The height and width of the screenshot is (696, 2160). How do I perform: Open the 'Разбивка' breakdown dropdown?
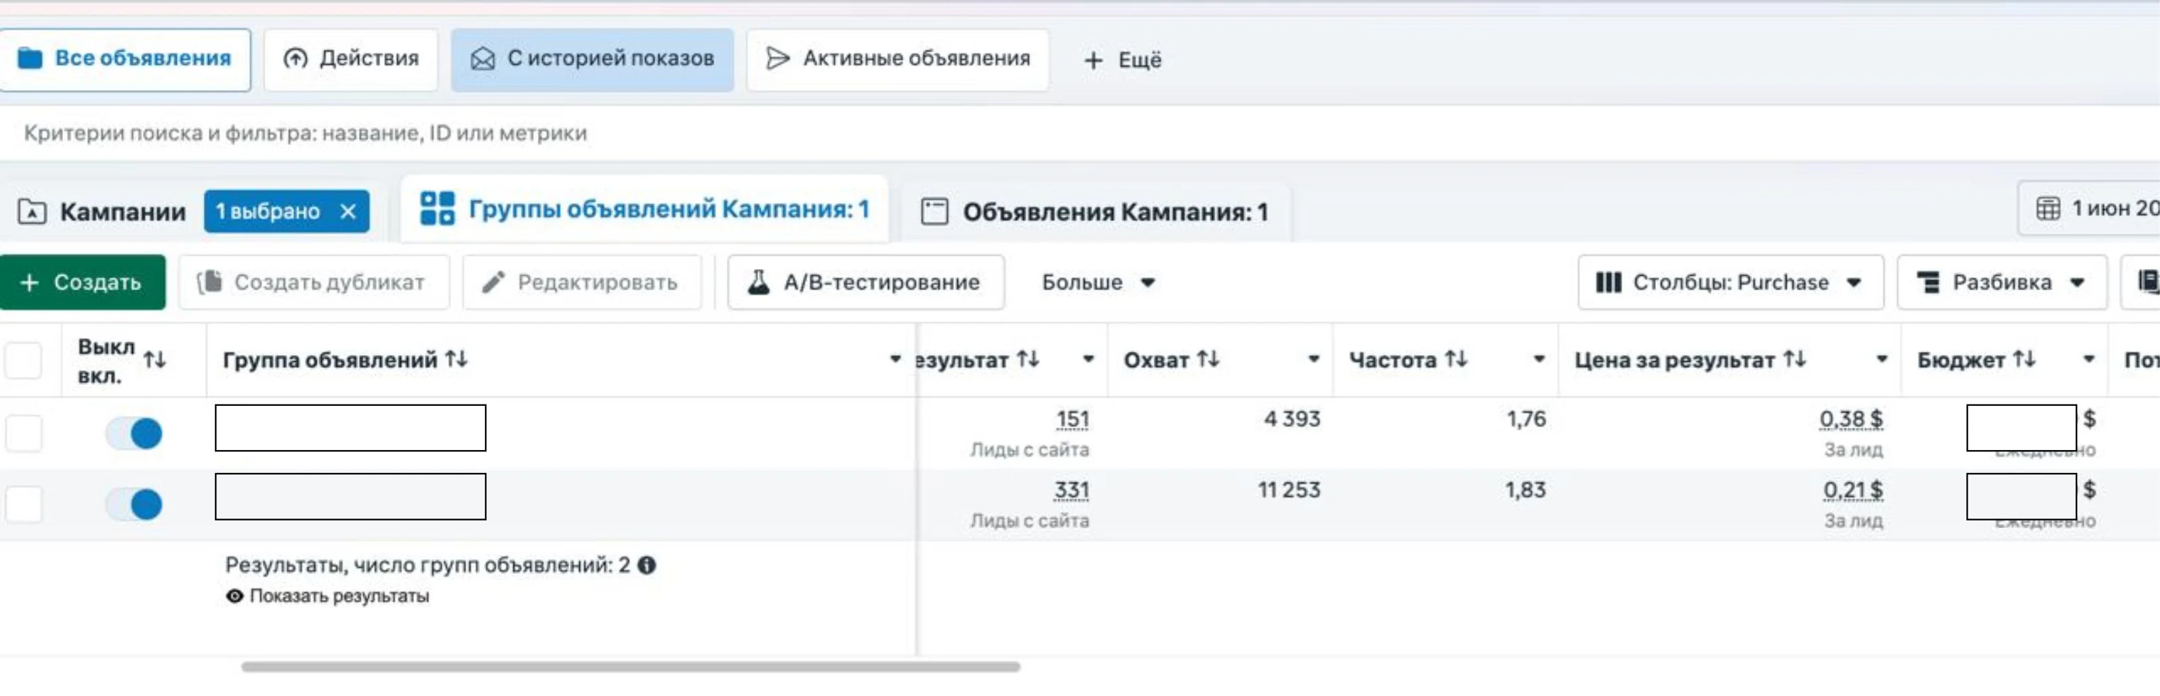2001,282
